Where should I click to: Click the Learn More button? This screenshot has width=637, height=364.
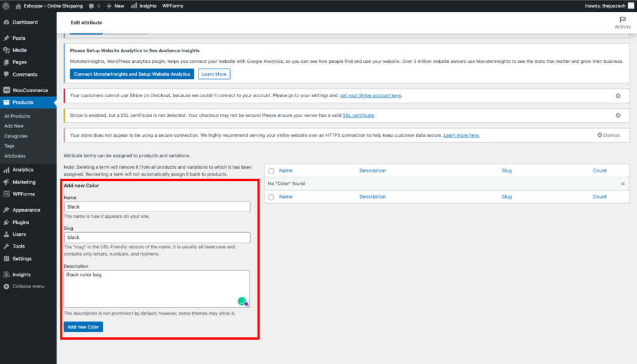(214, 74)
